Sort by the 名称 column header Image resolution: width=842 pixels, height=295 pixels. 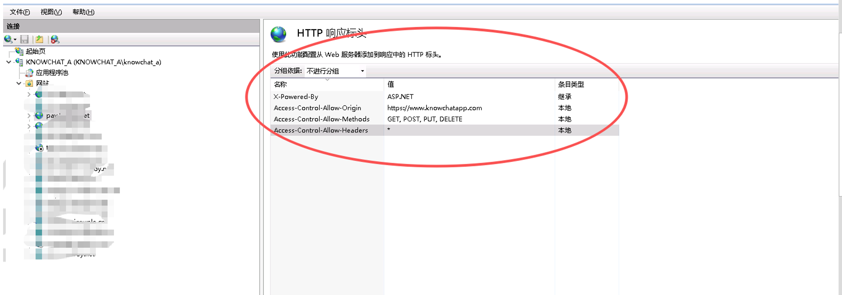click(327, 84)
